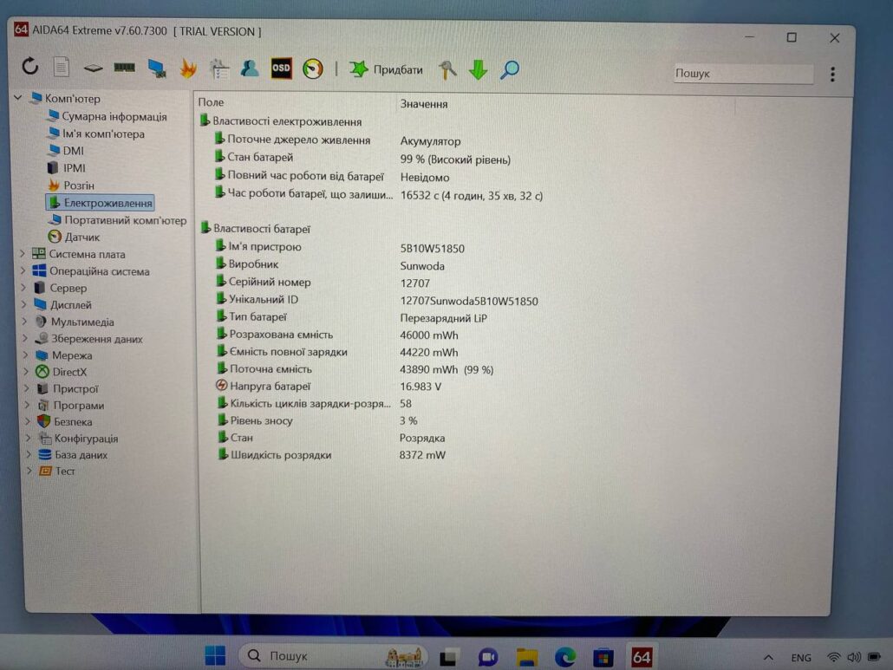Open Task View on the taskbar
The width and height of the screenshot is (893, 670).
[x=449, y=658]
